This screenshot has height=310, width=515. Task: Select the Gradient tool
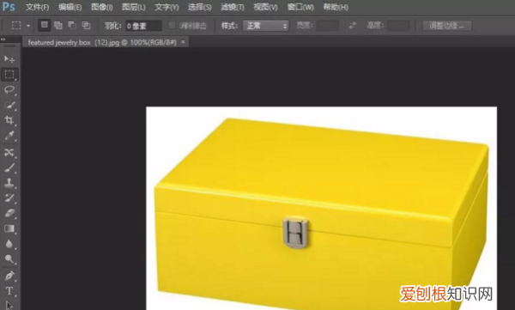[x=9, y=228]
